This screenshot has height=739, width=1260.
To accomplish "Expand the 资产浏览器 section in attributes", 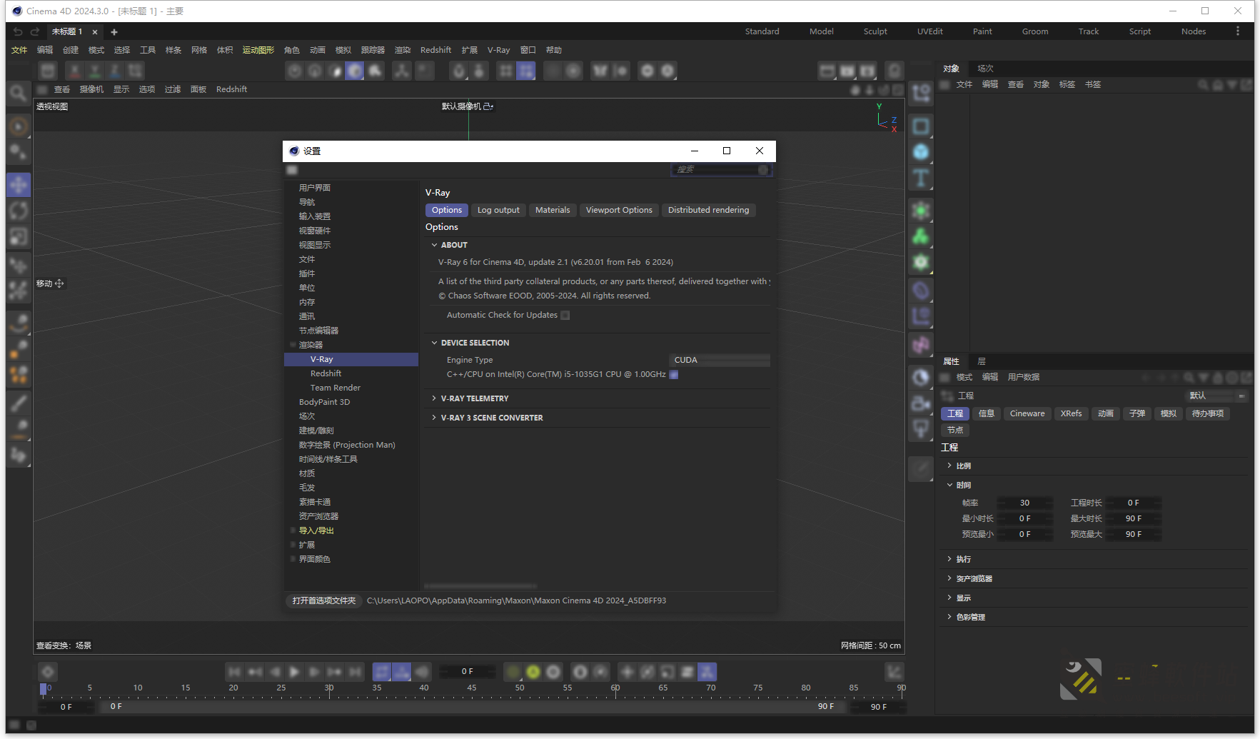I will click(x=949, y=578).
